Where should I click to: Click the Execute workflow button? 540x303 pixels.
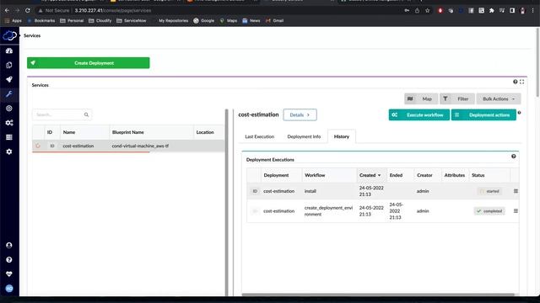(419, 115)
